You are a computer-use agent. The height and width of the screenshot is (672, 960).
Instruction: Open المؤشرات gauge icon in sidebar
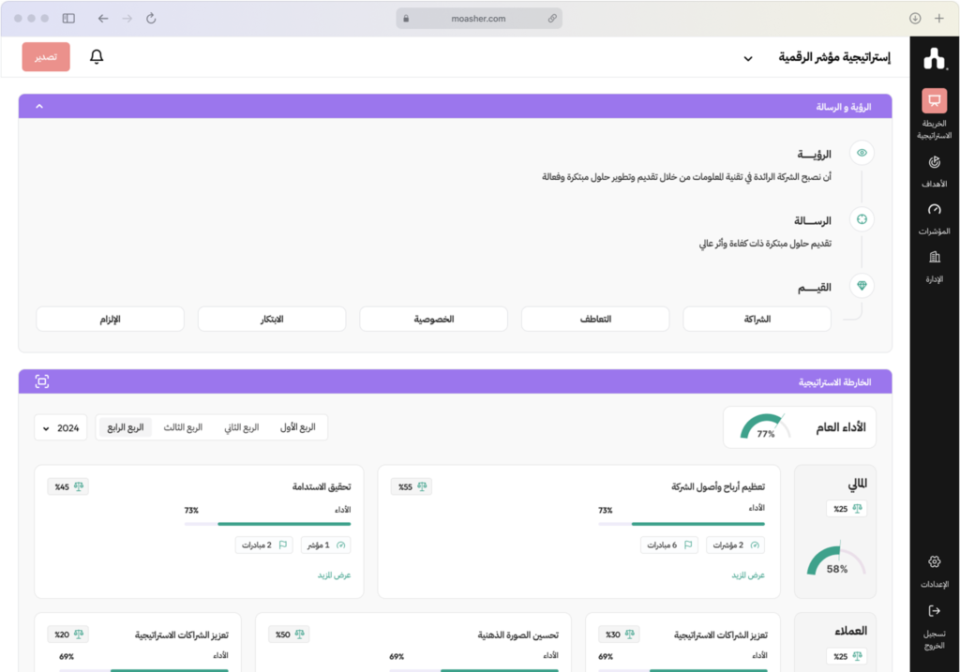935,210
